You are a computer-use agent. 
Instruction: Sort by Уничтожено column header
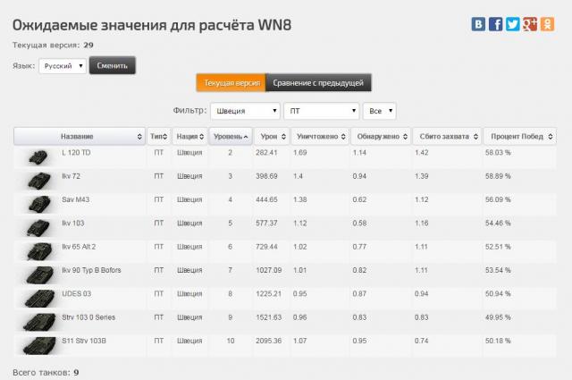coord(317,137)
